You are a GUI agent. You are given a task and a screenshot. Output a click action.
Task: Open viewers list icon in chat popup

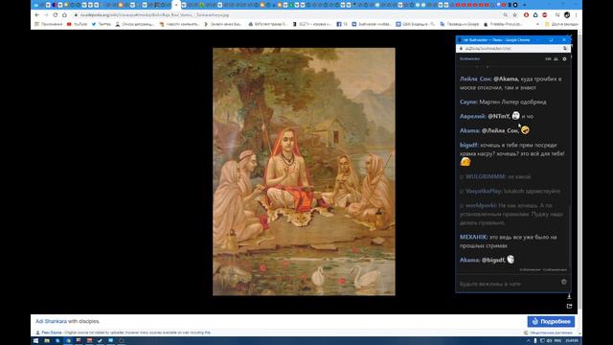[x=556, y=58]
